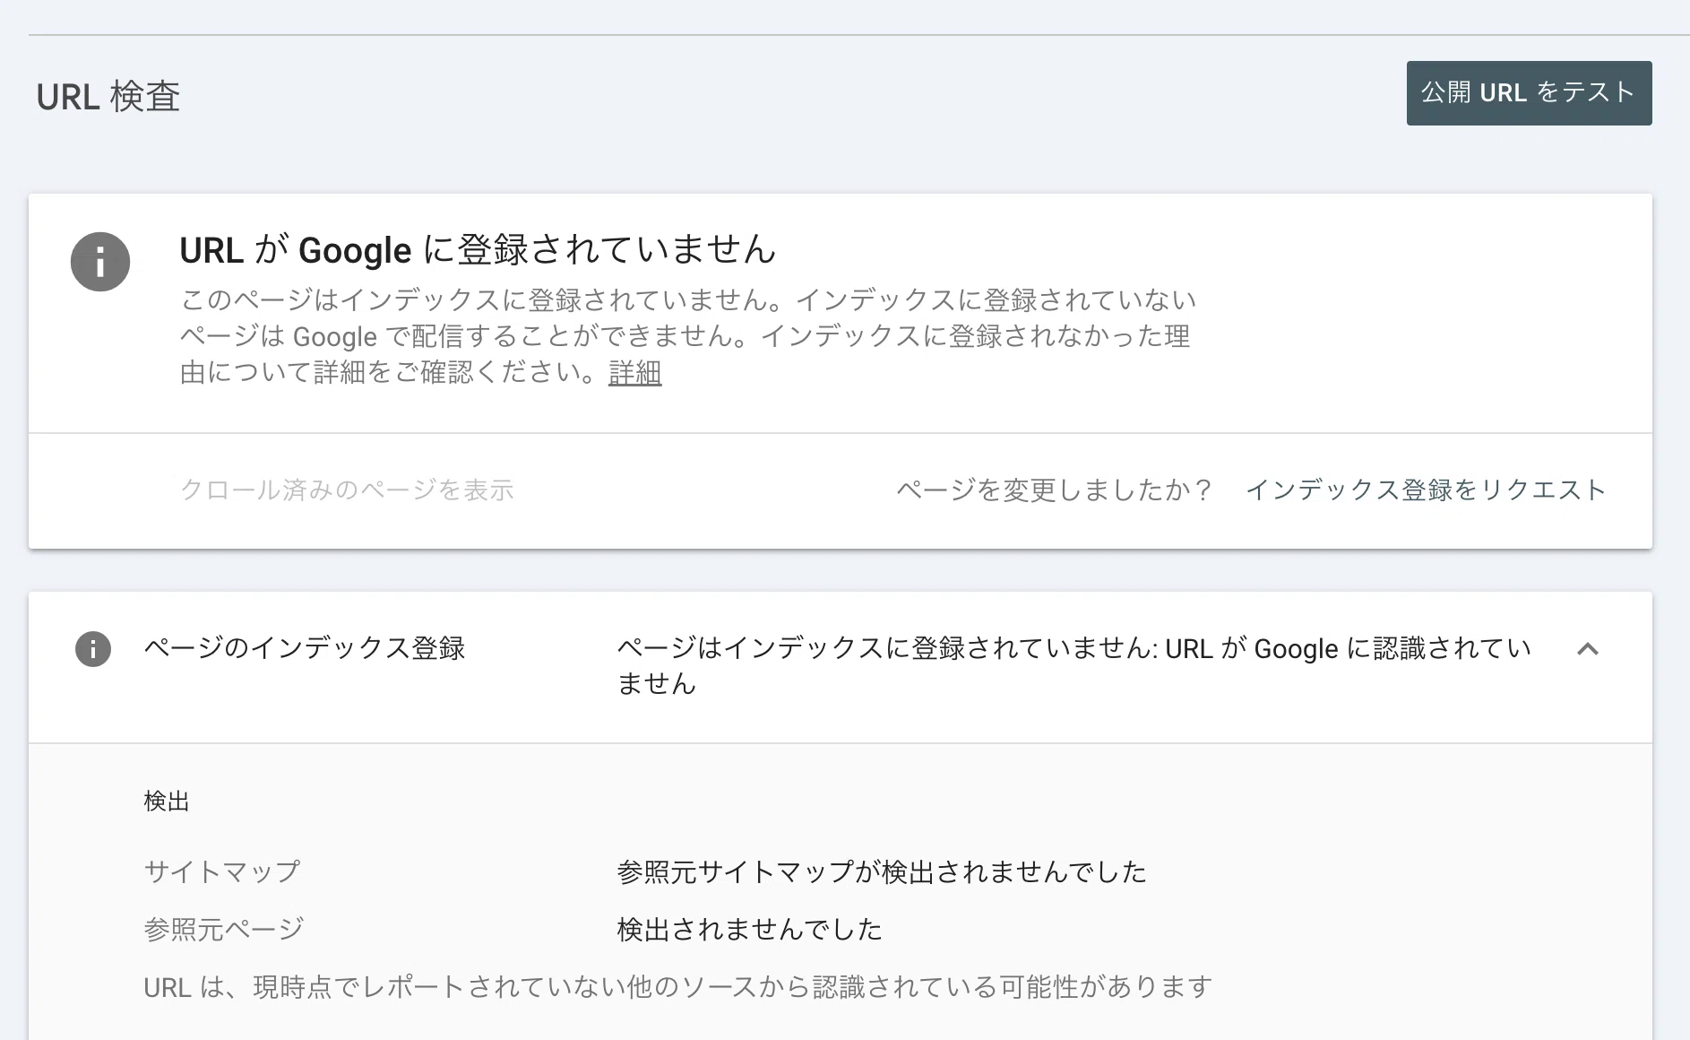Click the status text ページはインデックスに登録されていません
Viewport: 1690px width, 1040px height.
[1073, 665]
